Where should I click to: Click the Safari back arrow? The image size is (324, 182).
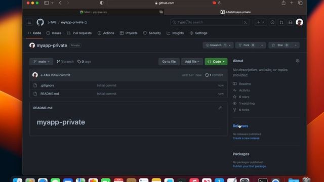pyautogui.click(x=60, y=3)
